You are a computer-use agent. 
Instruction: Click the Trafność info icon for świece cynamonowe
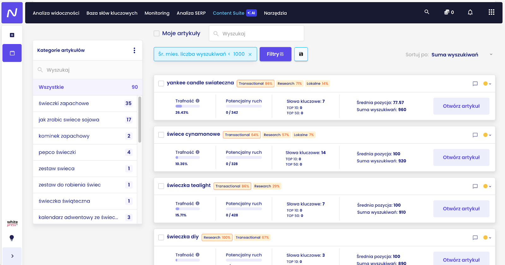pos(198,152)
